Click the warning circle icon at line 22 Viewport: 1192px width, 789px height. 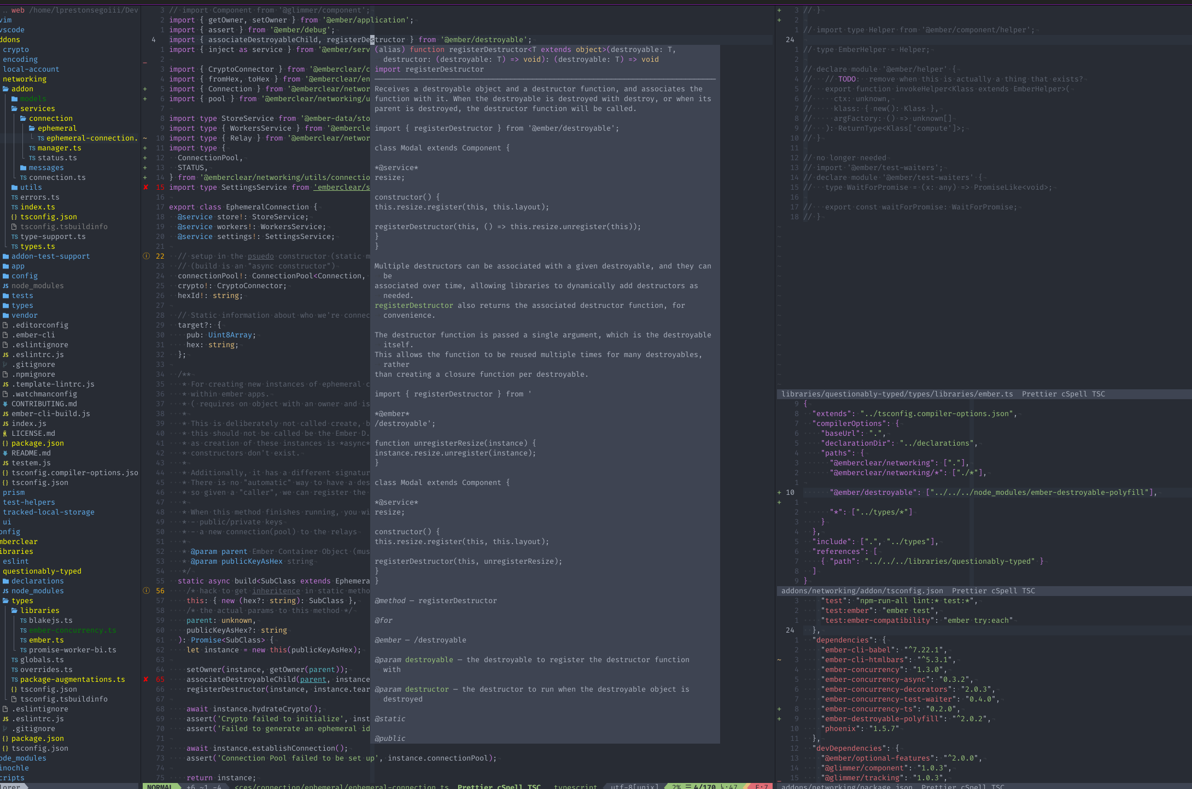click(146, 256)
